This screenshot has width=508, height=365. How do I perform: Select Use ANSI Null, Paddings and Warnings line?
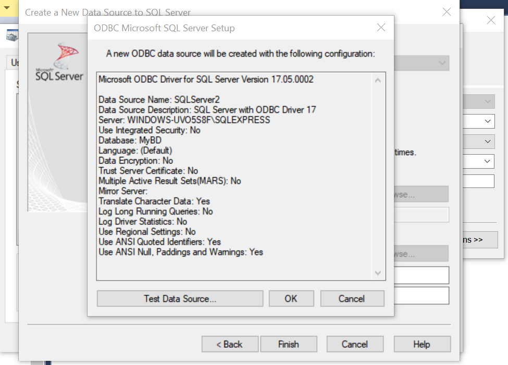181,253
